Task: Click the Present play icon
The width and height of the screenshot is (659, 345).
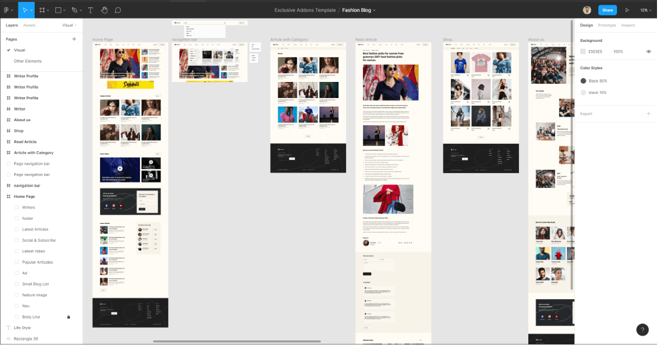Action: point(627,10)
